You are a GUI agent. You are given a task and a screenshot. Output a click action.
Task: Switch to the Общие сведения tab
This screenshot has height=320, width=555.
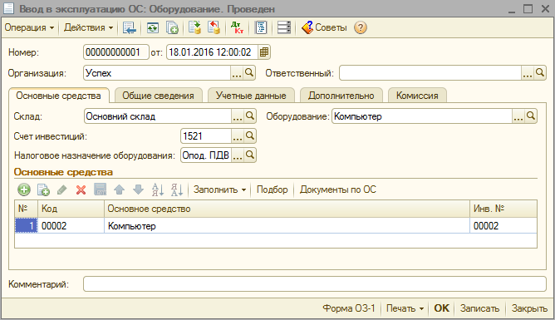pyautogui.click(x=158, y=96)
